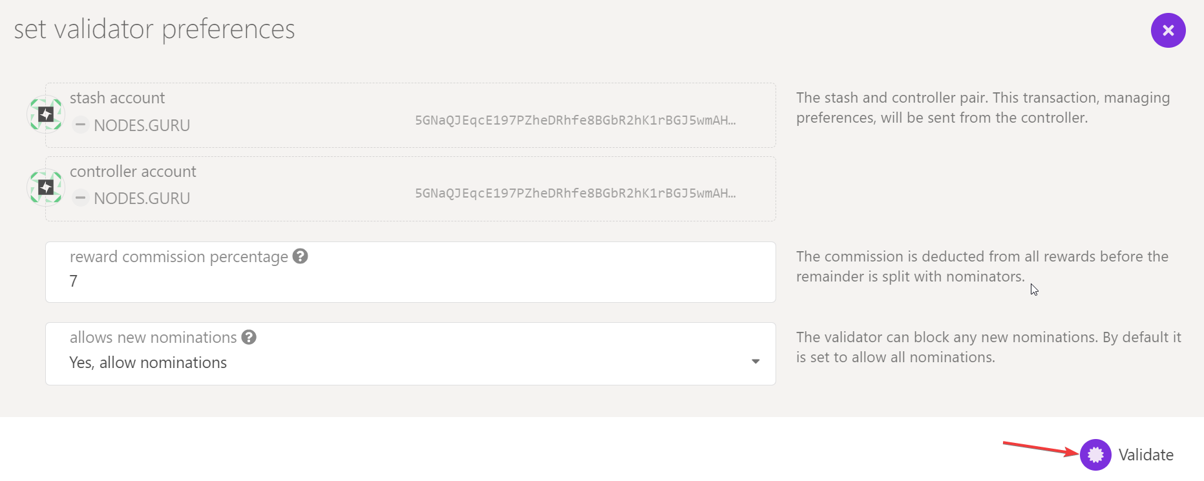The image size is (1204, 481).
Task: Click the stash account identicon
Action: (45, 114)
